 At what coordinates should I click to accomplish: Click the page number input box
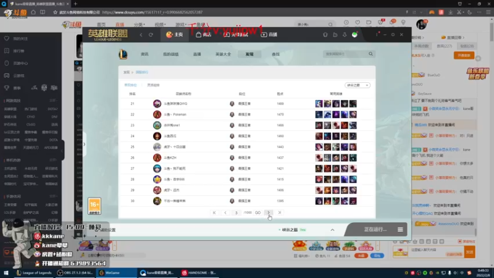click(237, 213)
